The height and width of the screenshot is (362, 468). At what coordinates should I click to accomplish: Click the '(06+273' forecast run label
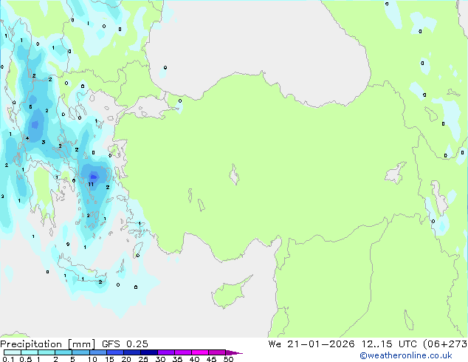pos(445,344)
